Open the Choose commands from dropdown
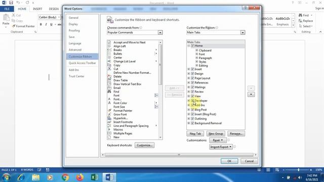 pos(160,32)
